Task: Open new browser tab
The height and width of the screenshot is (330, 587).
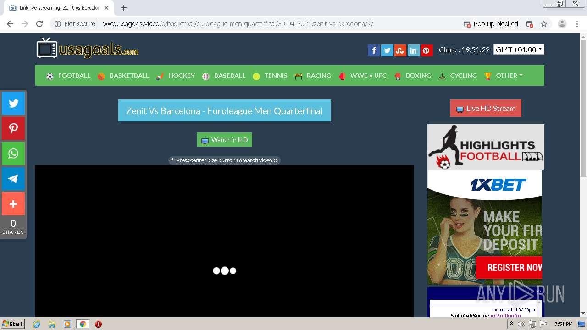Action: coord(124,8)
